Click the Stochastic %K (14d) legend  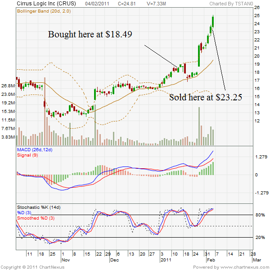point(39,207)
